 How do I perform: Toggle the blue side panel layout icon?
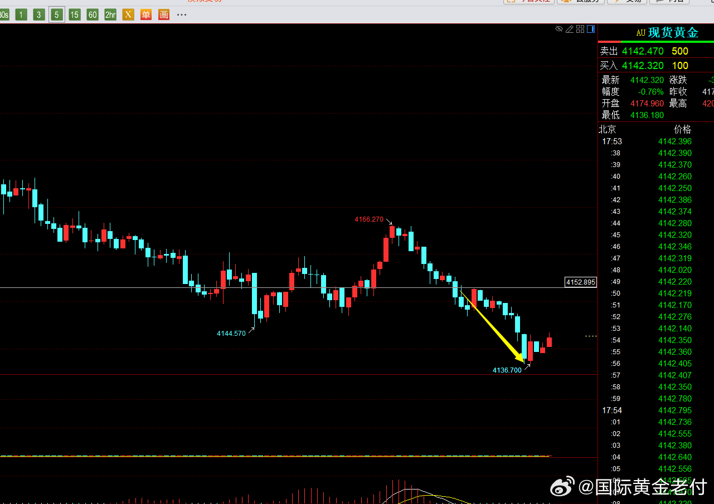(590, 29)
